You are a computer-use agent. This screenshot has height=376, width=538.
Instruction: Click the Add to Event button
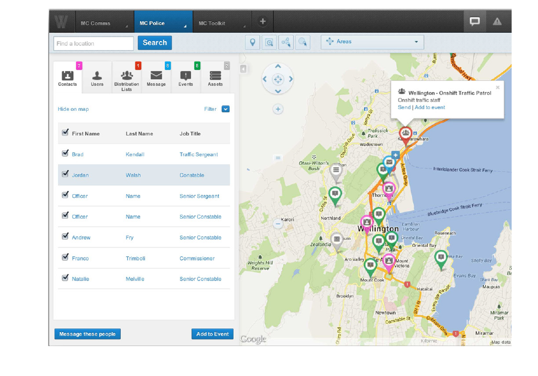[212, 334]
